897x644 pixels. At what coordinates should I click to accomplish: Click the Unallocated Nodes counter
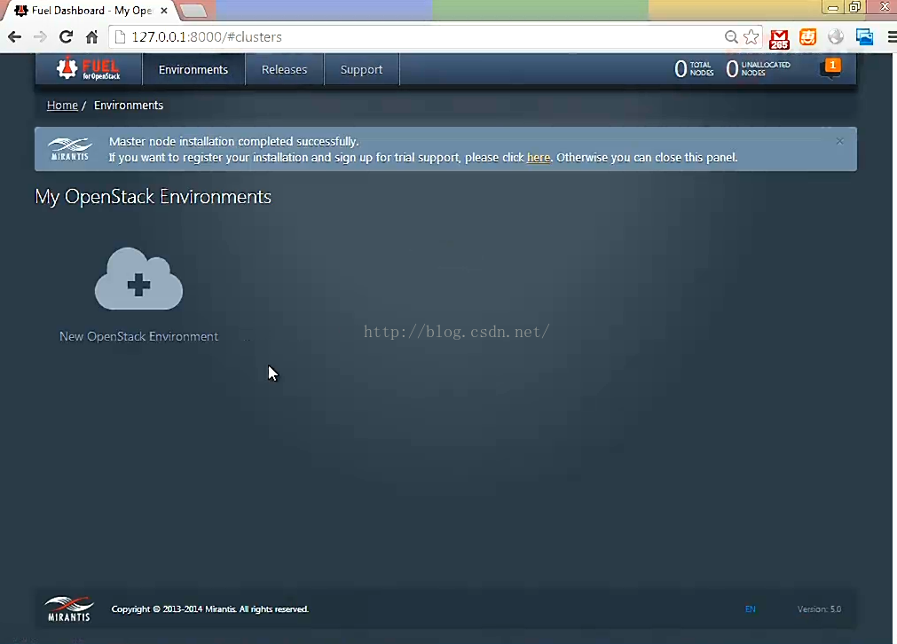point(758,68)
